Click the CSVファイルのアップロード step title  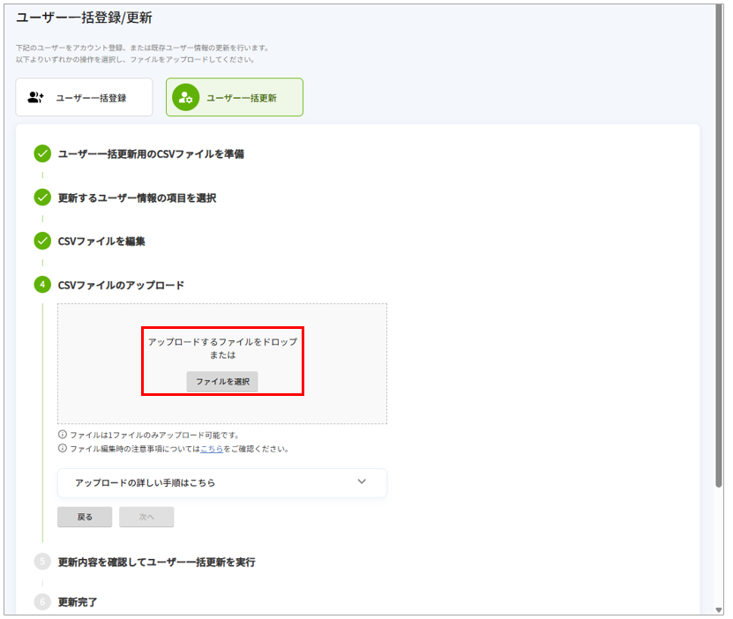[121, 285]
